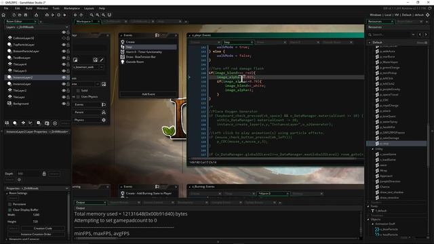Create a new background layer icon
The image size is (434, 244).
pos(7,123)
